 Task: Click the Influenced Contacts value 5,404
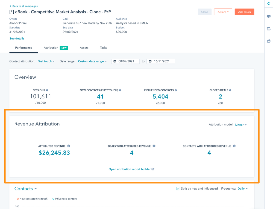tap(160, 96)
